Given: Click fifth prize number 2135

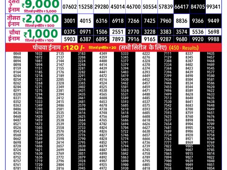Looking at the screenshot, I should pyautogui.click(x=60, y=53).
